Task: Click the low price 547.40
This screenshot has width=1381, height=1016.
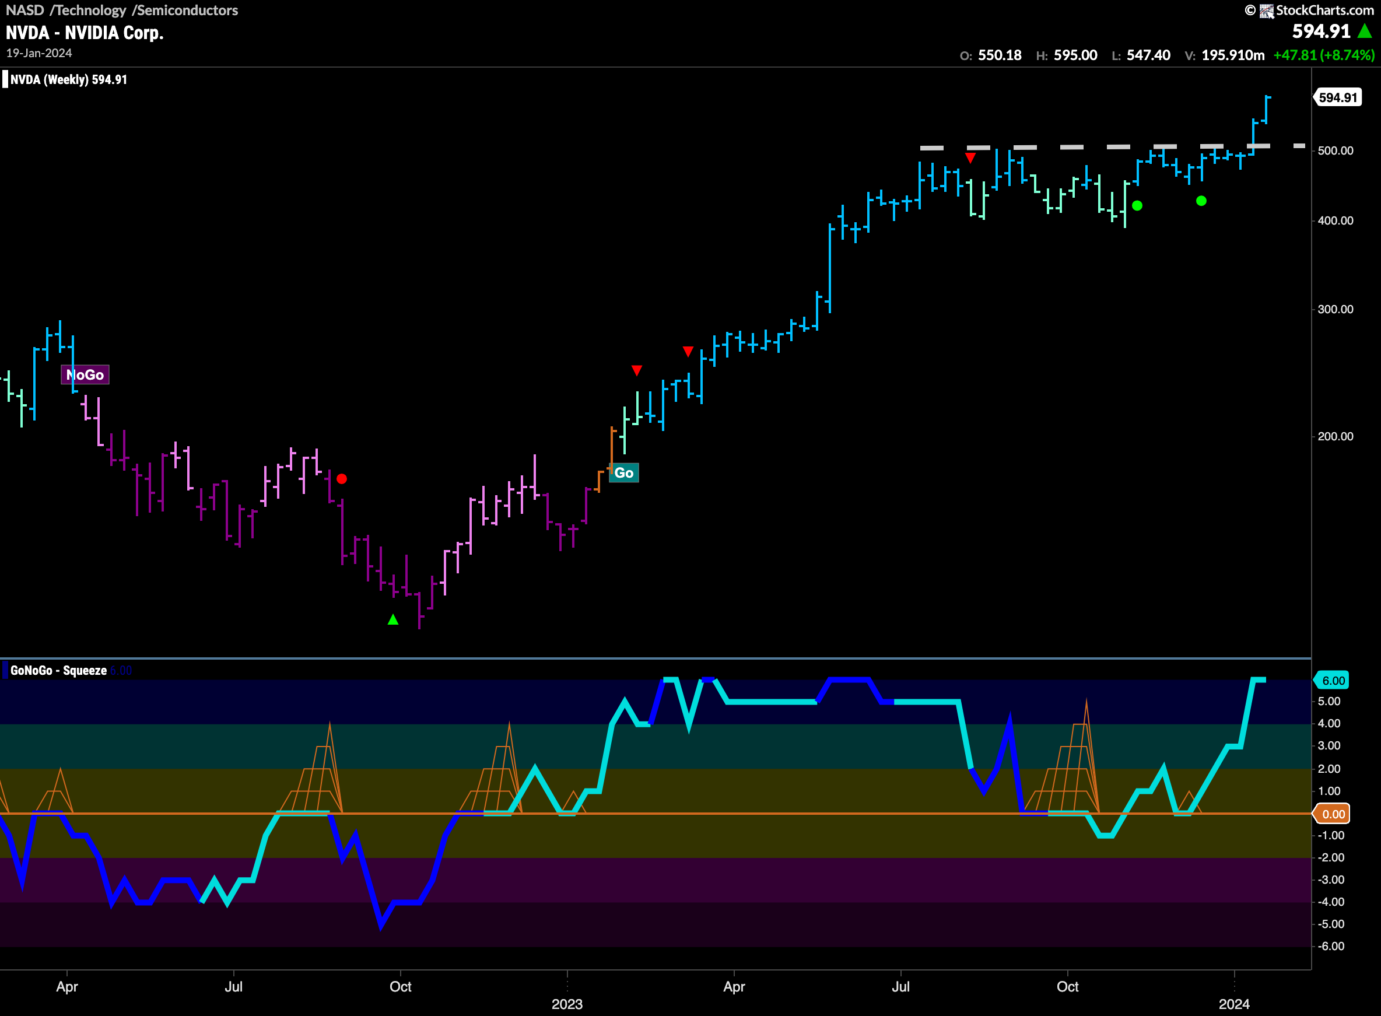Action: (x=1148, y=55)
